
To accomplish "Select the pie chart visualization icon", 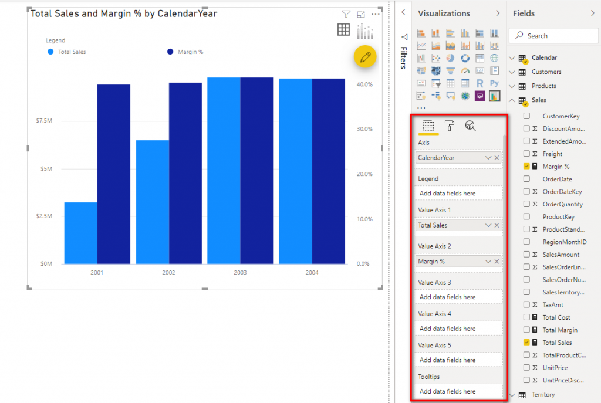I will pos(450,58).
